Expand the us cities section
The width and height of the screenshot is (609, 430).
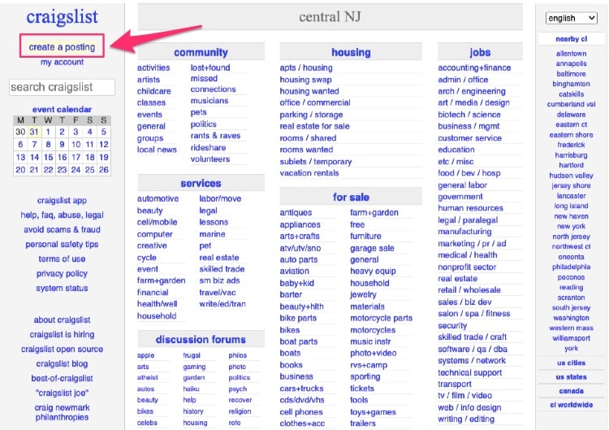coord(571,363)
